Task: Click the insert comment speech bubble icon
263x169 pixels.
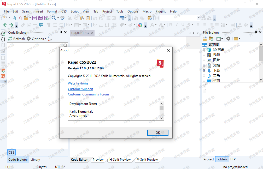Action: click(x=41, y=25)
